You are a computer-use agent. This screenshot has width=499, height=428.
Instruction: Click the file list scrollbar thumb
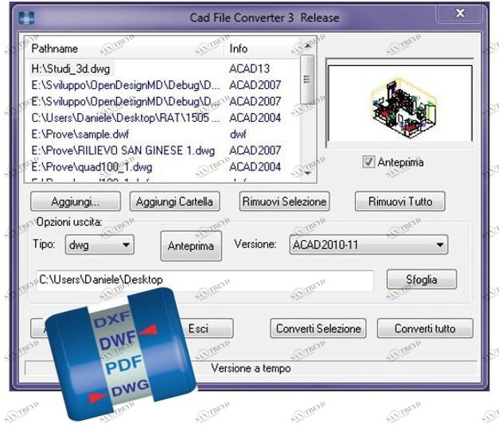pos(307,79)
